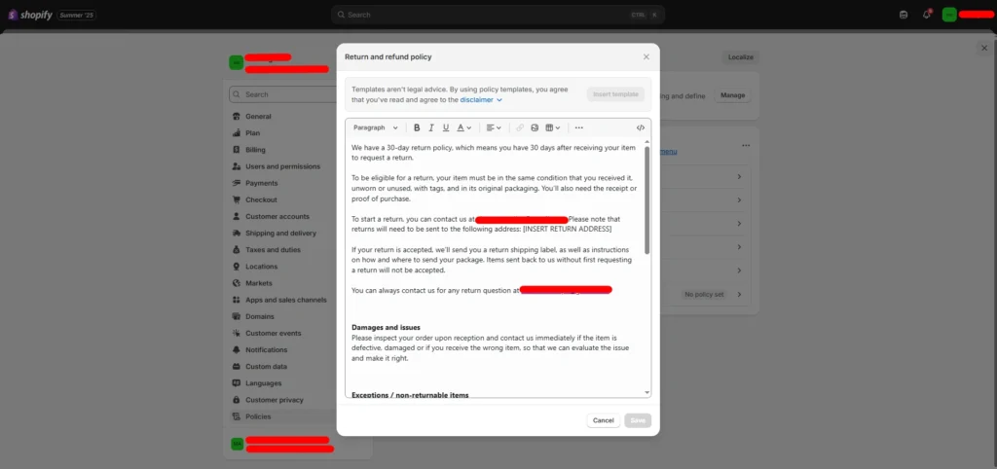The image size is (997, 469).
Task: Toggle bold formatting in the editor
Action: tap(417, 127)
